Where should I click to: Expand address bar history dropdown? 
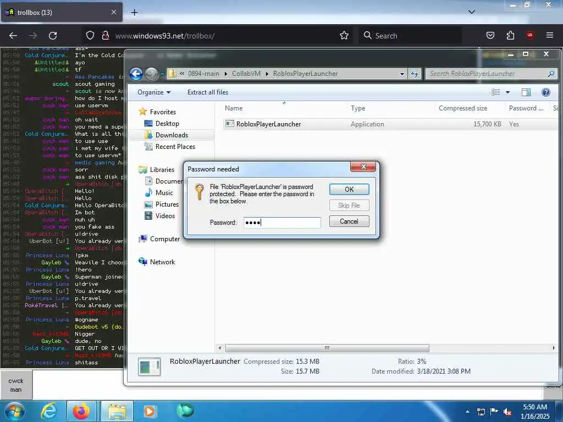click(x=402, y=74)
